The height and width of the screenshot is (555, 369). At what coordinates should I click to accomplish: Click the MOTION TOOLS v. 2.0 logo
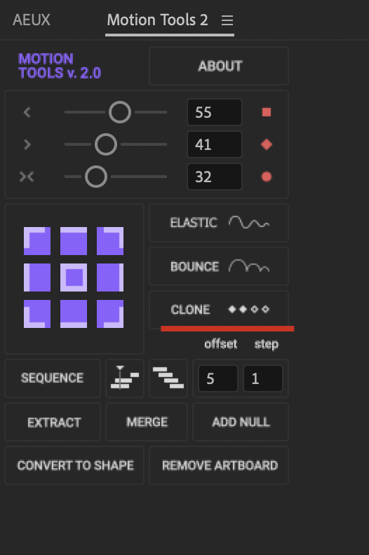60,66
